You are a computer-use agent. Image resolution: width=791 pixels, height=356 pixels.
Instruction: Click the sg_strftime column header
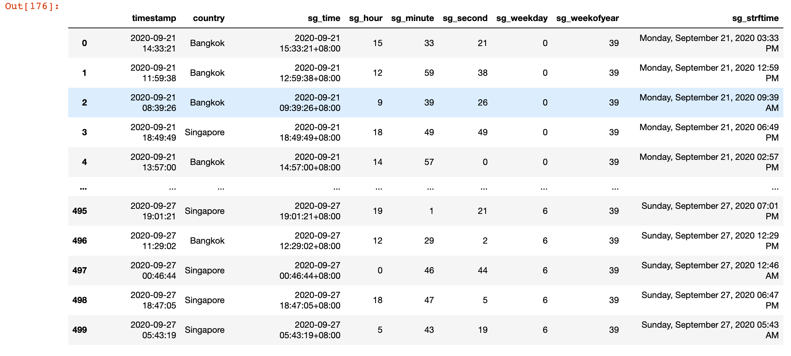point(755,18)
